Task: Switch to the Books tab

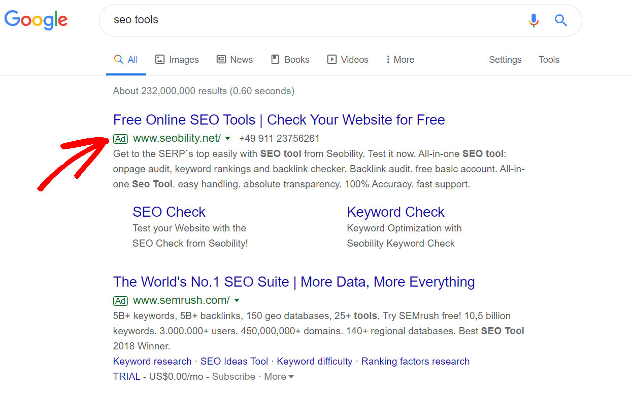Action: (290, 59)
